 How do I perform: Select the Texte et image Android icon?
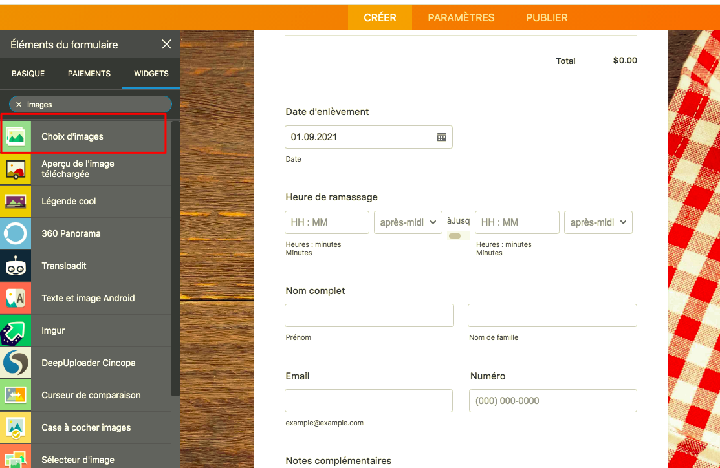tap(16, 298)
